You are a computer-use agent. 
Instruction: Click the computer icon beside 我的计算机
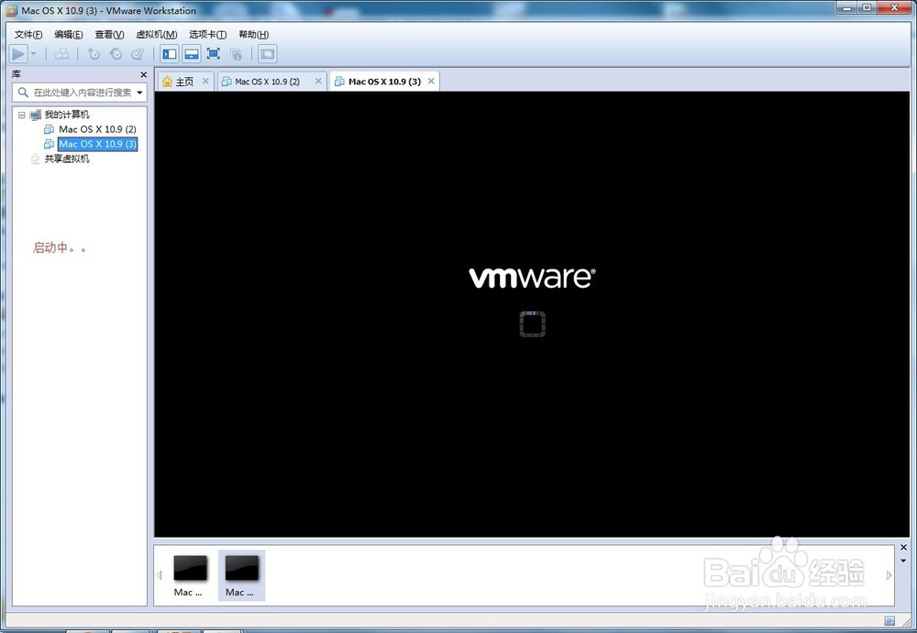coord(36,115)
